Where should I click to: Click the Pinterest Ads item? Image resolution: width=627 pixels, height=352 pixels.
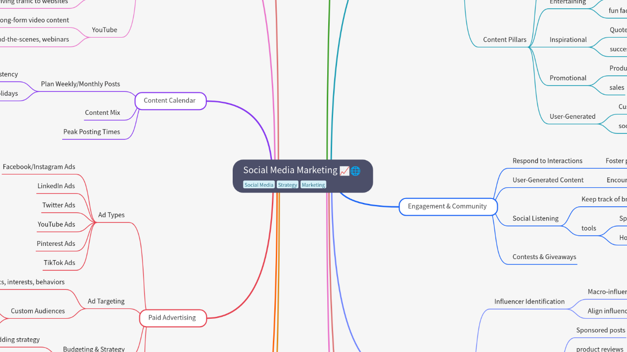(x=56, y=243)
